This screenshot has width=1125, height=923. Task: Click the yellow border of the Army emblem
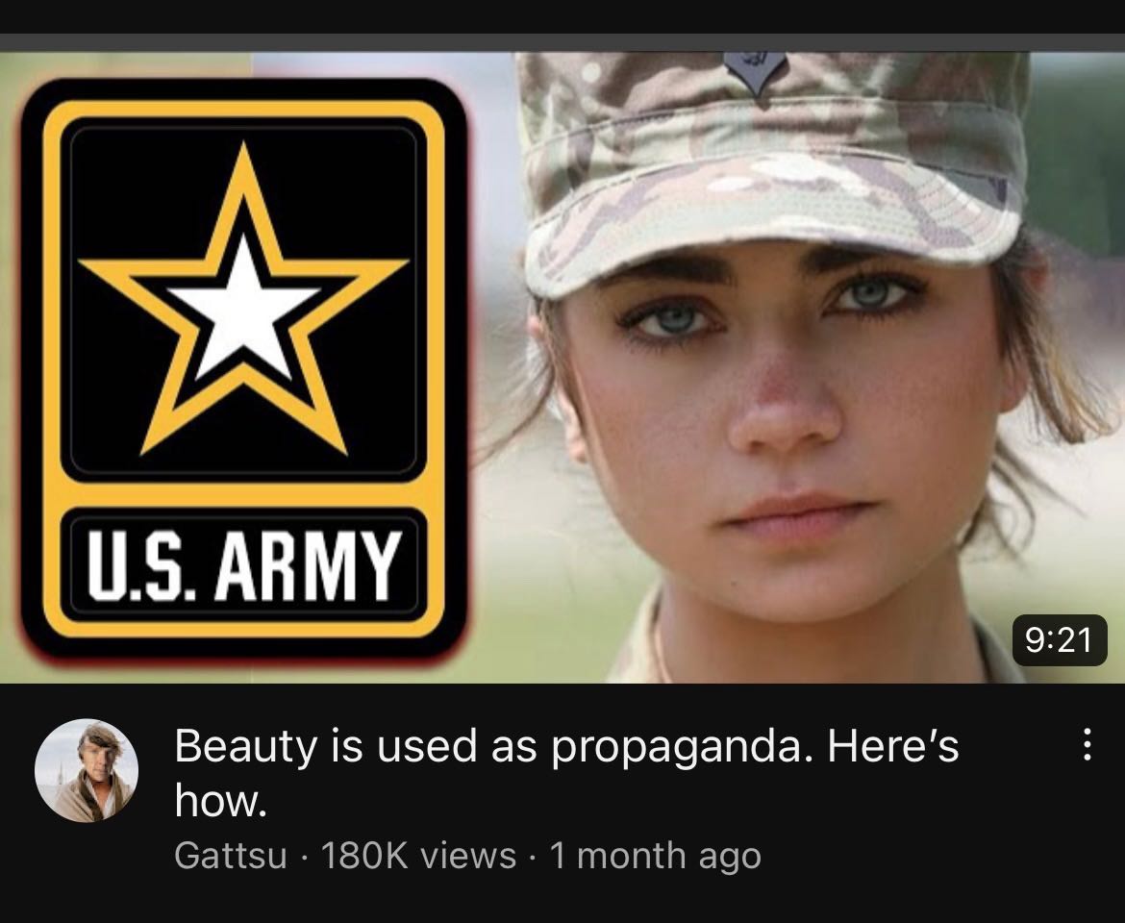point(244,109)
